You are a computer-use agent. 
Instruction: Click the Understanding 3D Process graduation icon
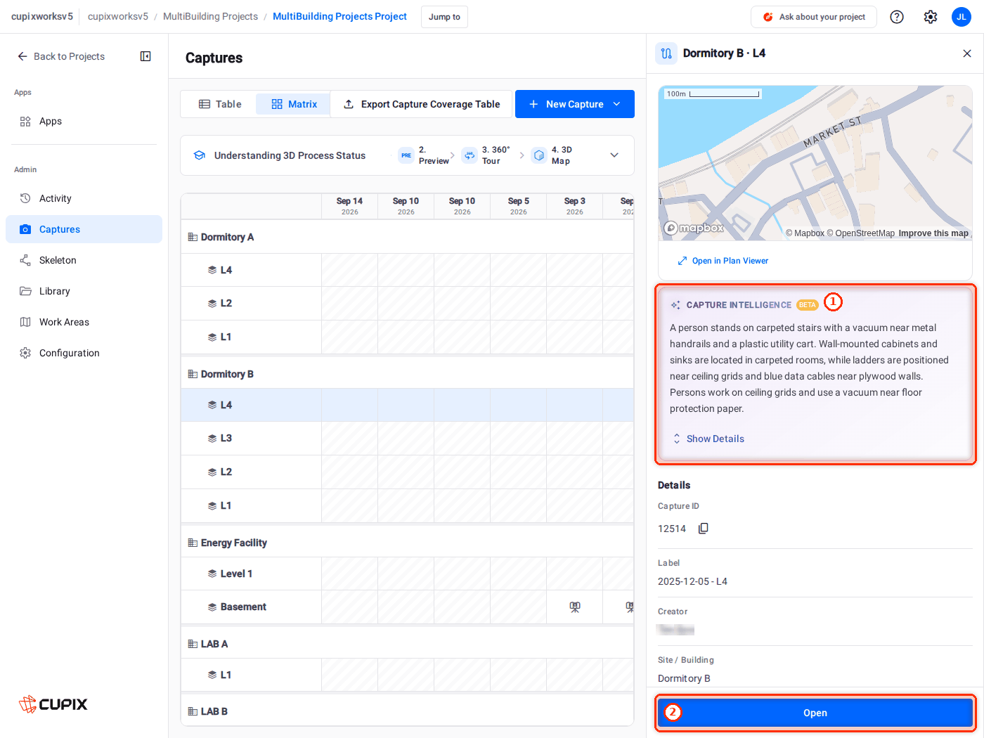pyautogui.click(x=200, y=155)
